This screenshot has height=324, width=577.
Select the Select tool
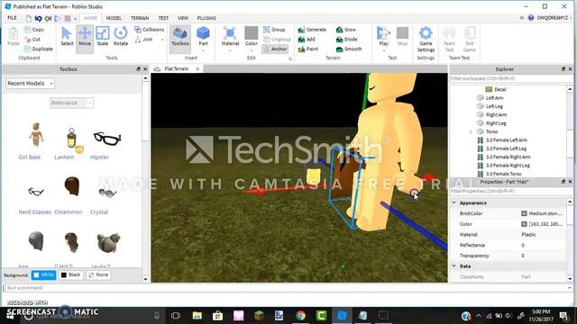click(67, 36)
